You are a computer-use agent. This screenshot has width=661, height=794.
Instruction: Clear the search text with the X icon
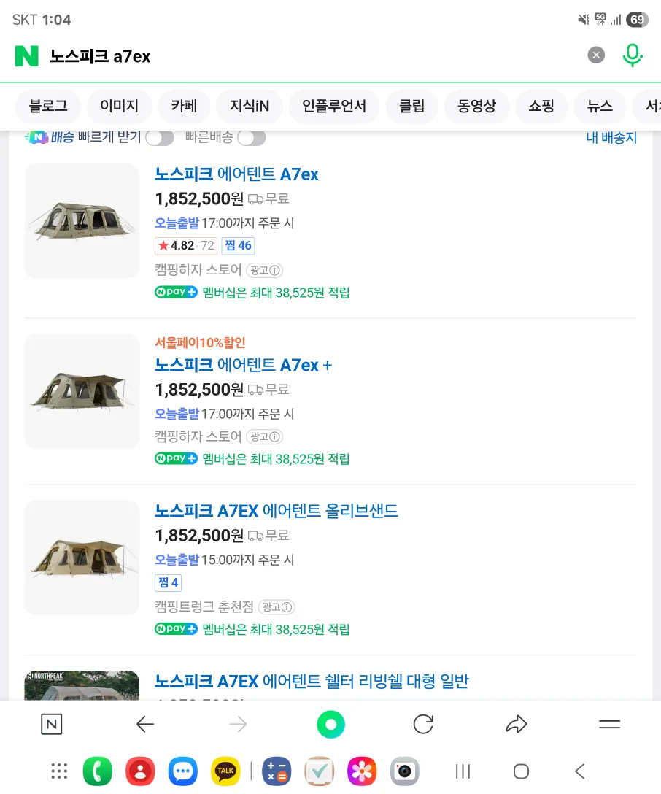[596, 55]
